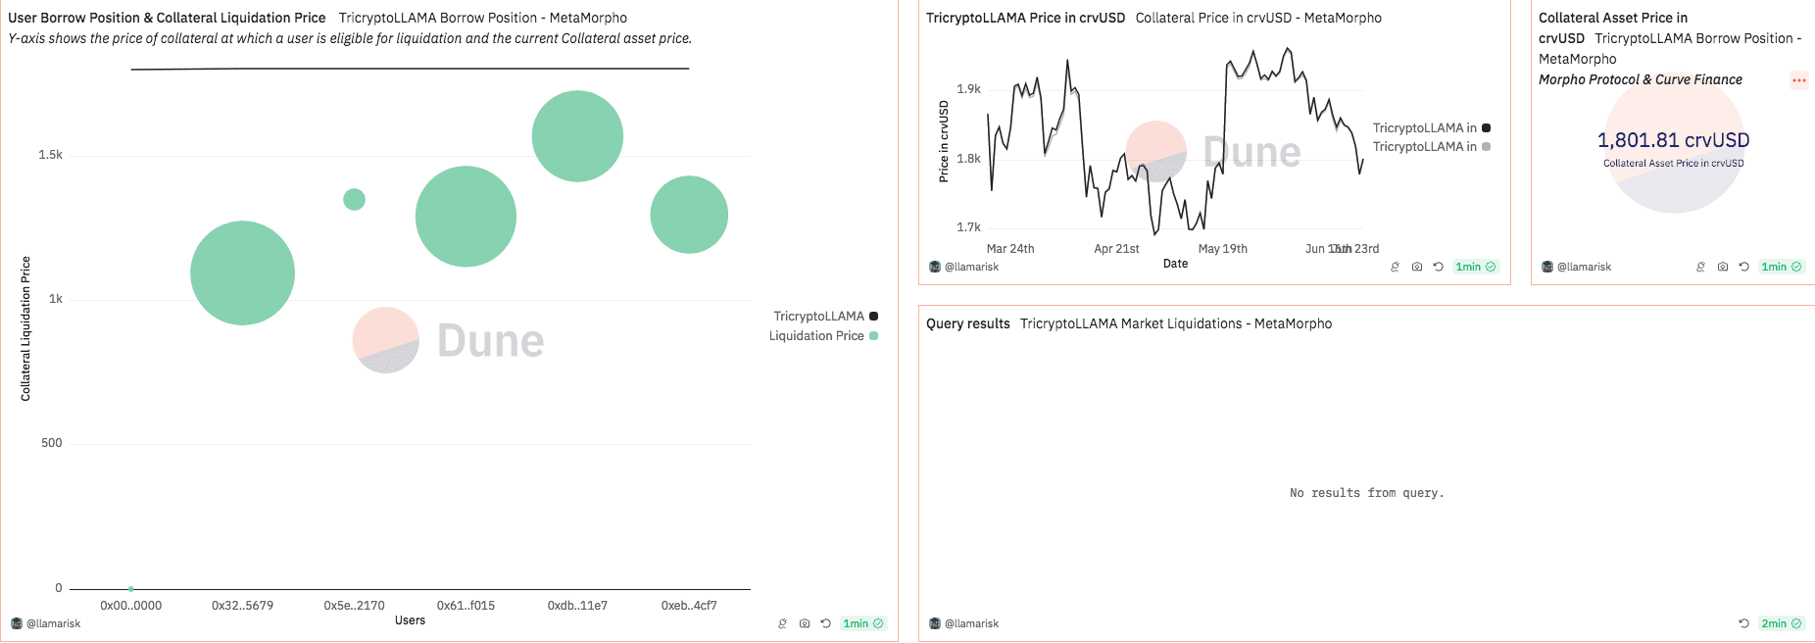Open TricryptoLLAMA Borrow Position - MetaMorpho query title
This screenshot has width=1815, height=643.
482,18
